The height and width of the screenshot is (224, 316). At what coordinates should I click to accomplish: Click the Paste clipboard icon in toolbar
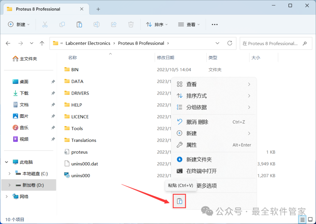pos(79,24)
